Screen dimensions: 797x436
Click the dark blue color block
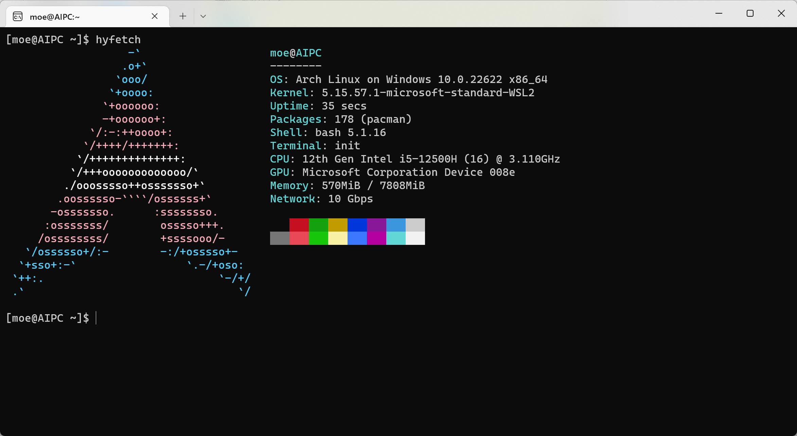[357, 225]
